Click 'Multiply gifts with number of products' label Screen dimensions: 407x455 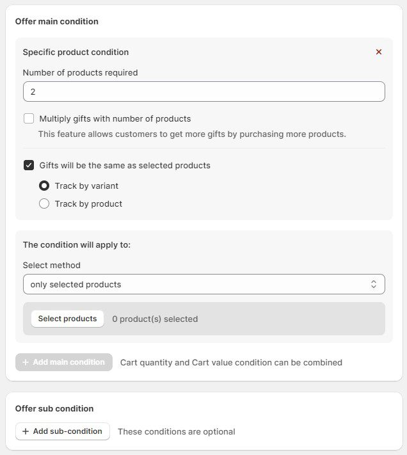point(115,118)
